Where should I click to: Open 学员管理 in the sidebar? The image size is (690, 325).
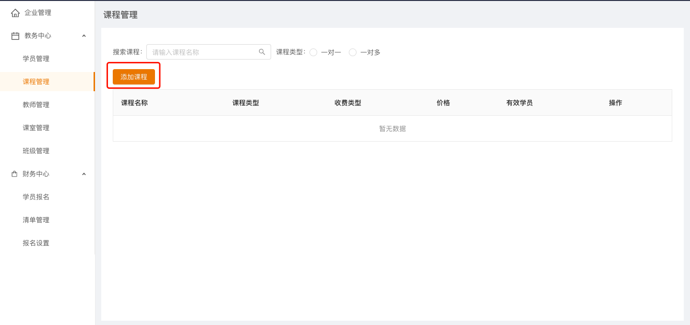point(36,59)
